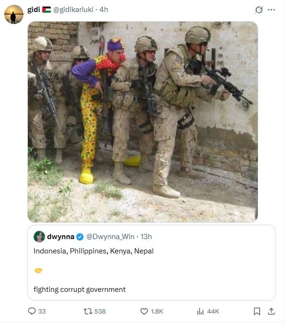Image resolution: width=288 pixels, height=326 pixels.
Task: Open the three-dot more options menu
Action: [271, 10]
